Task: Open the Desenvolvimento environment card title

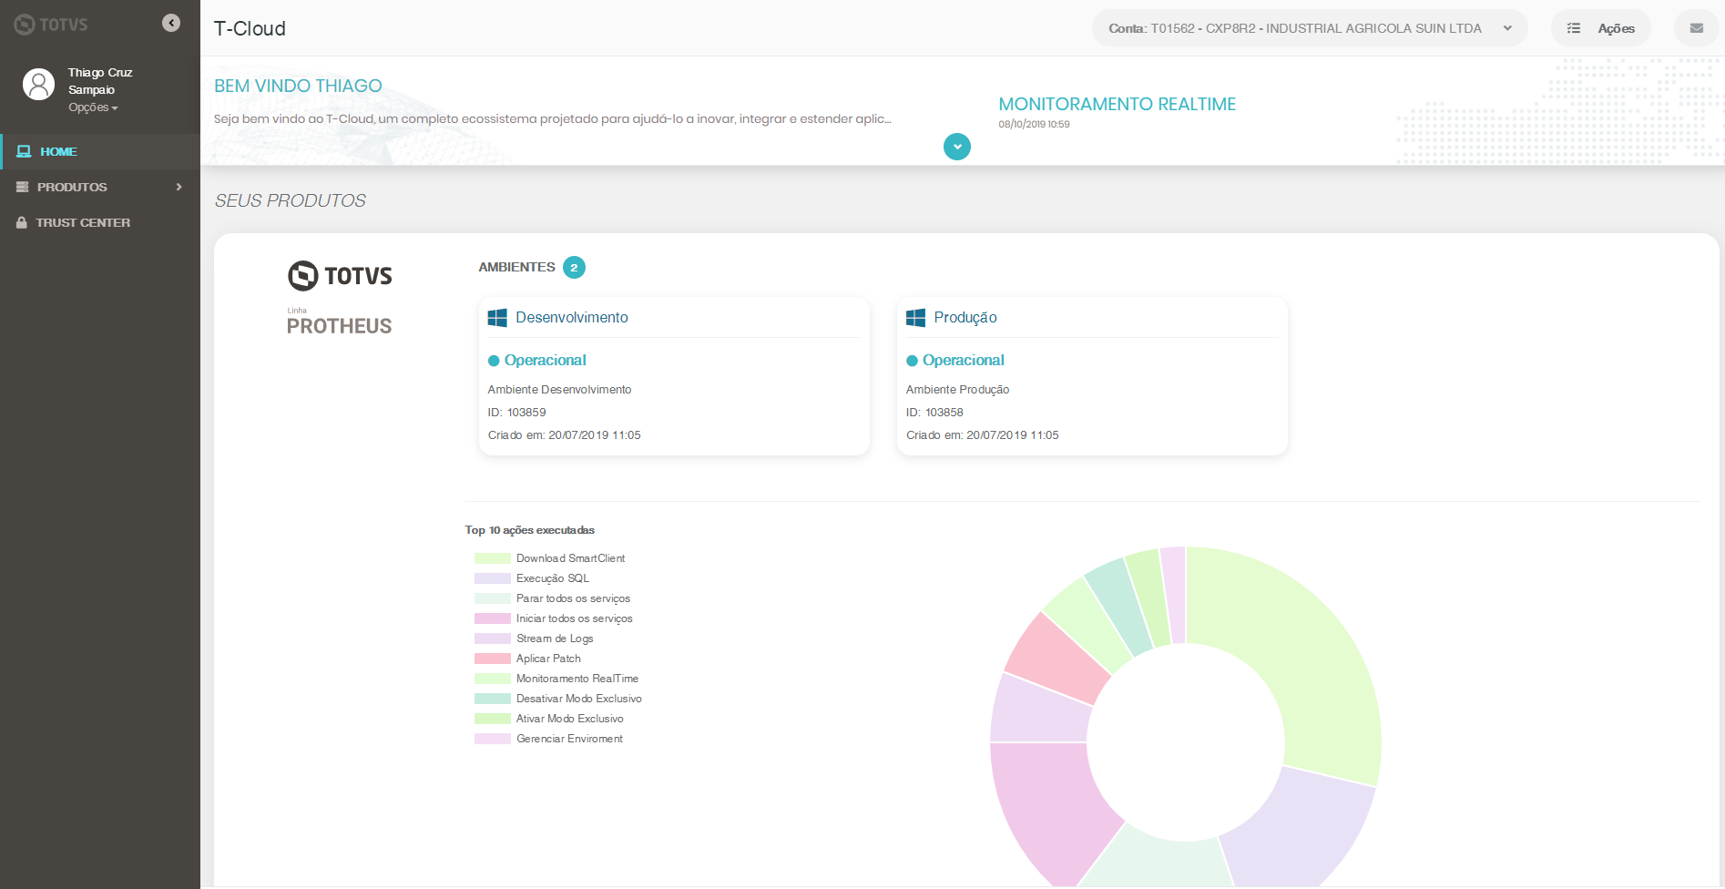Action: point(572,317)
